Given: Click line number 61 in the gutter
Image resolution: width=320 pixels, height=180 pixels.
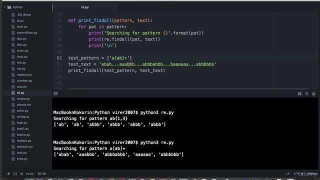Looking at the screenshot, I should pos(59,58).
